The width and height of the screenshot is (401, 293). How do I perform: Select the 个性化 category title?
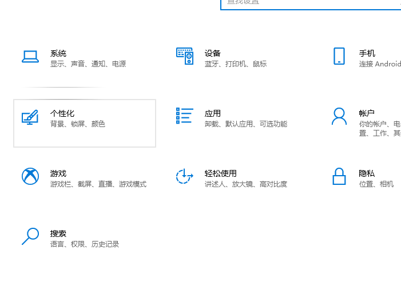(x=62, y=113)
